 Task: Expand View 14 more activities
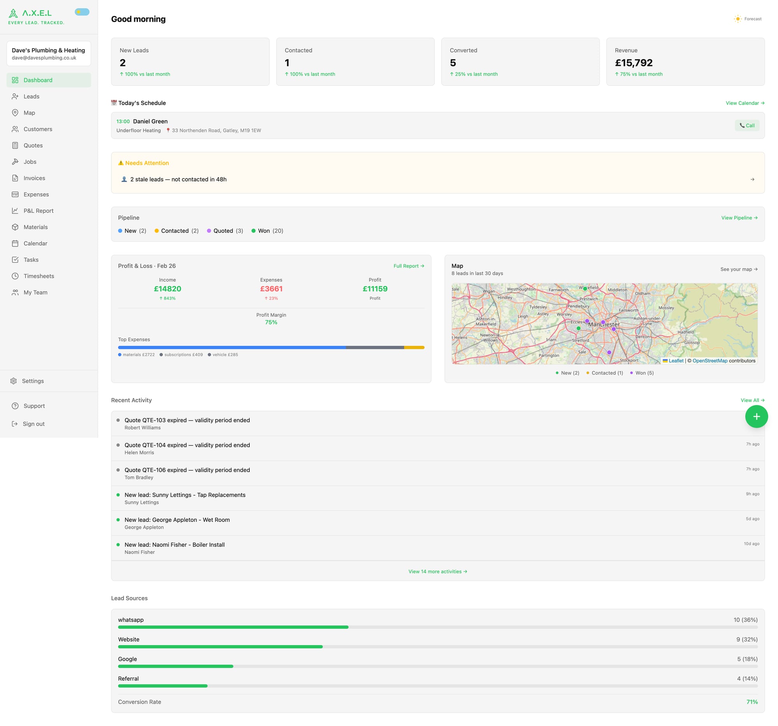(x=438, y=571)
